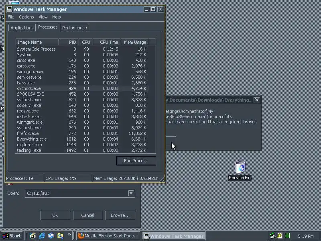Select the smss.exe process
Viewport: 321px width, 241px height.
click(x=82, y=61)
